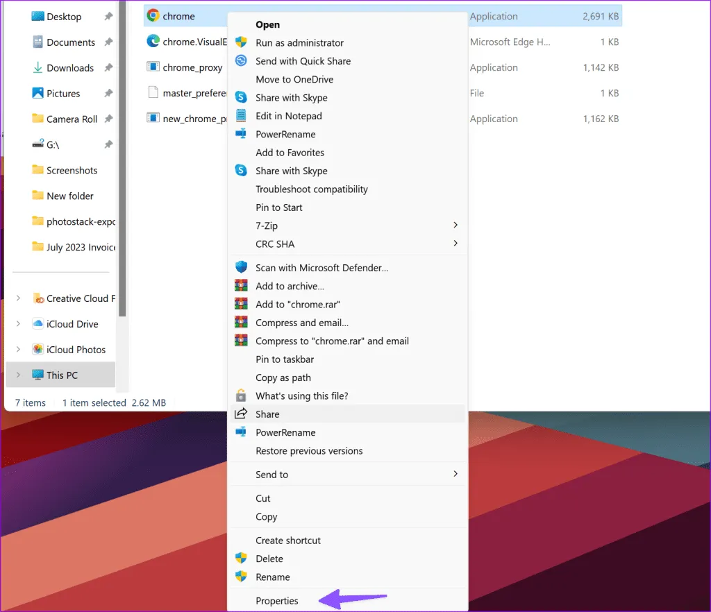Click the Notepad icon next to Edit in Notepad
The width and height of the screenshot is (711, 612).
(x=241, y=116)
